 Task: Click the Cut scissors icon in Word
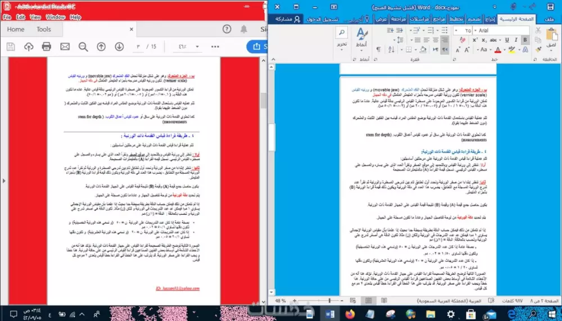tap(538, 30)
